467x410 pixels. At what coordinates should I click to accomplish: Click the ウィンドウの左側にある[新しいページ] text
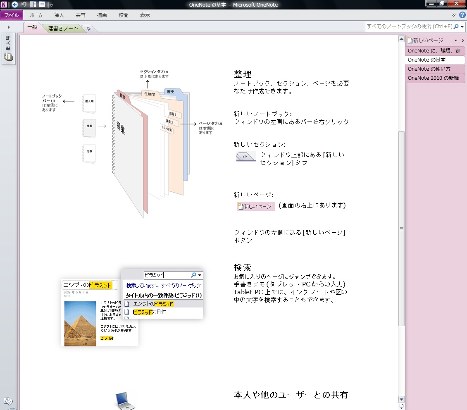click(289, 233)
